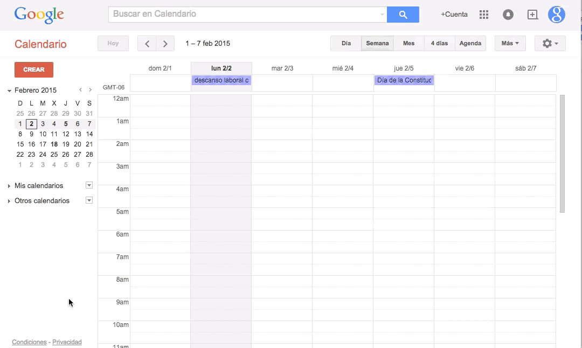The image size is (582, 348).
Task: Switch to Agenda view
Action: 470,43
